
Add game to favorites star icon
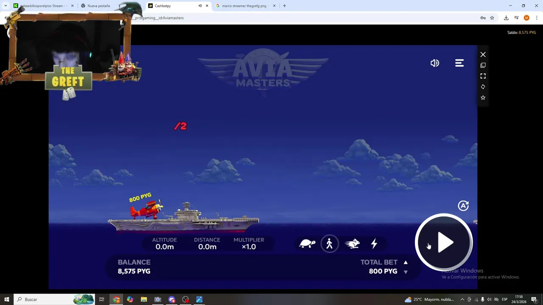click(483, 98)
